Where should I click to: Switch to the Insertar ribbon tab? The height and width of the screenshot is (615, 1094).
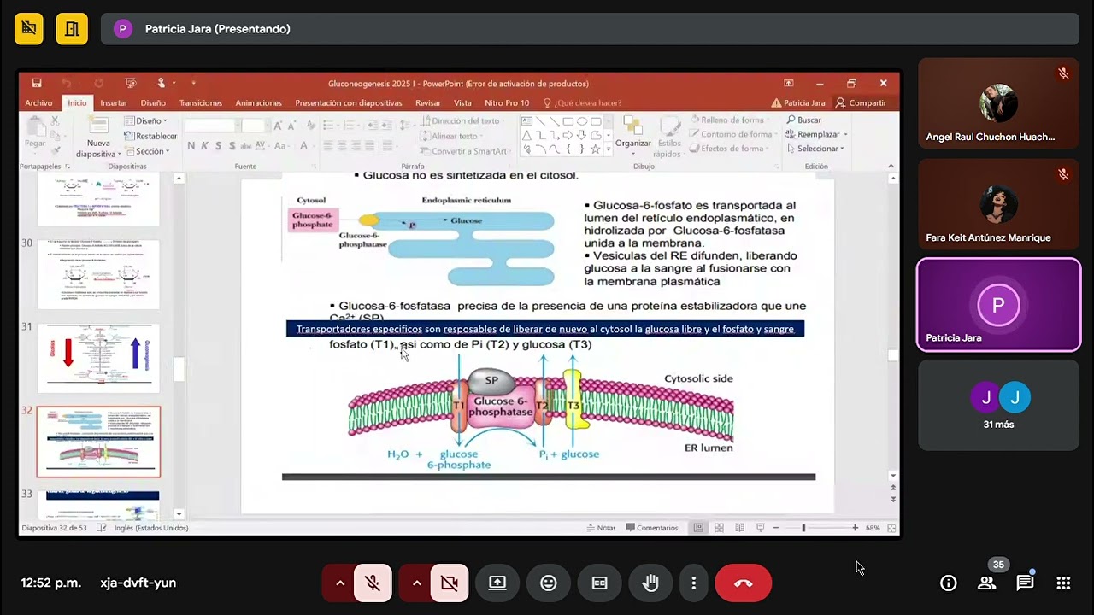[x=114, y=102]
